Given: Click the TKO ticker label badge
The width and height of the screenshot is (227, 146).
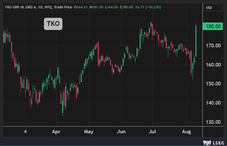Looking at the screenshot, I should coord(53,24).
